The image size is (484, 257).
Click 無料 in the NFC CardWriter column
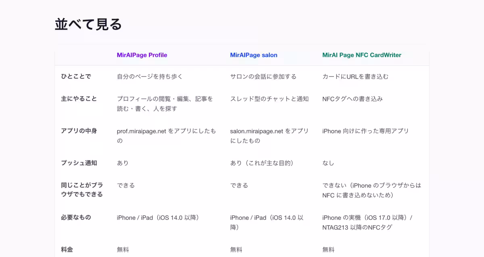click(x=328, y=250)
